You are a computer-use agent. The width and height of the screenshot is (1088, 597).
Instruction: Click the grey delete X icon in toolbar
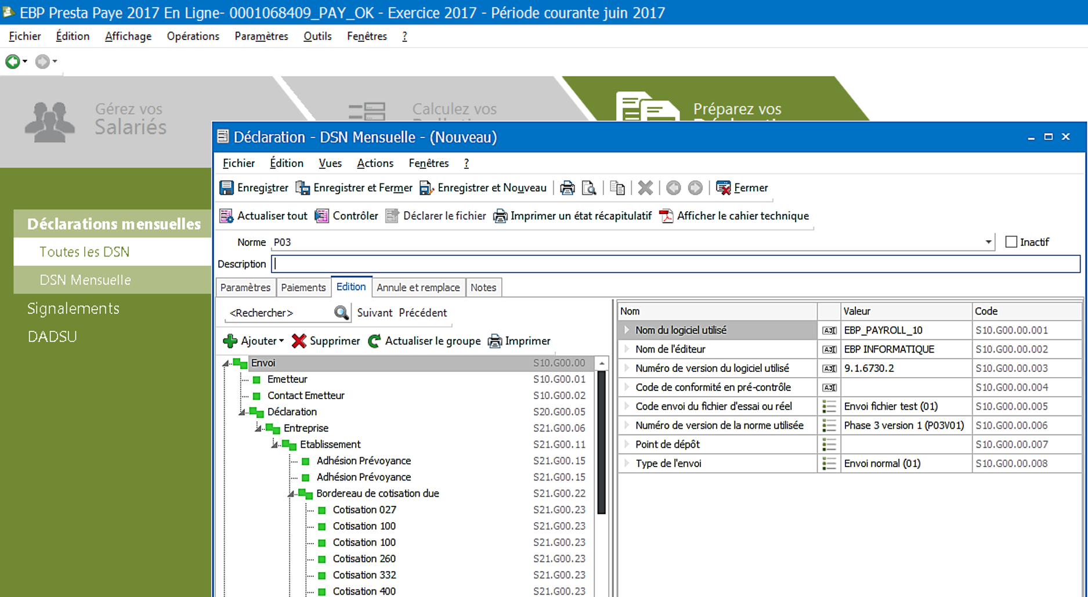tap(645, 188)
